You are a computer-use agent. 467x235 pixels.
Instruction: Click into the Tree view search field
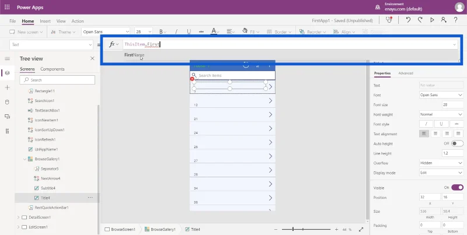57,80
